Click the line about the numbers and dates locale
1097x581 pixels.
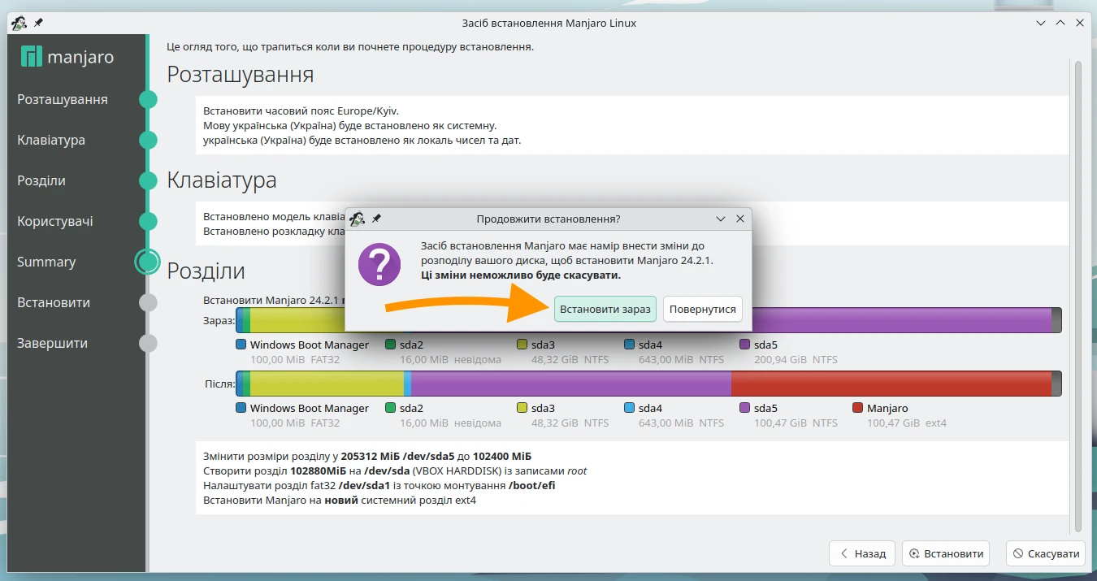(x=362, y=140)
